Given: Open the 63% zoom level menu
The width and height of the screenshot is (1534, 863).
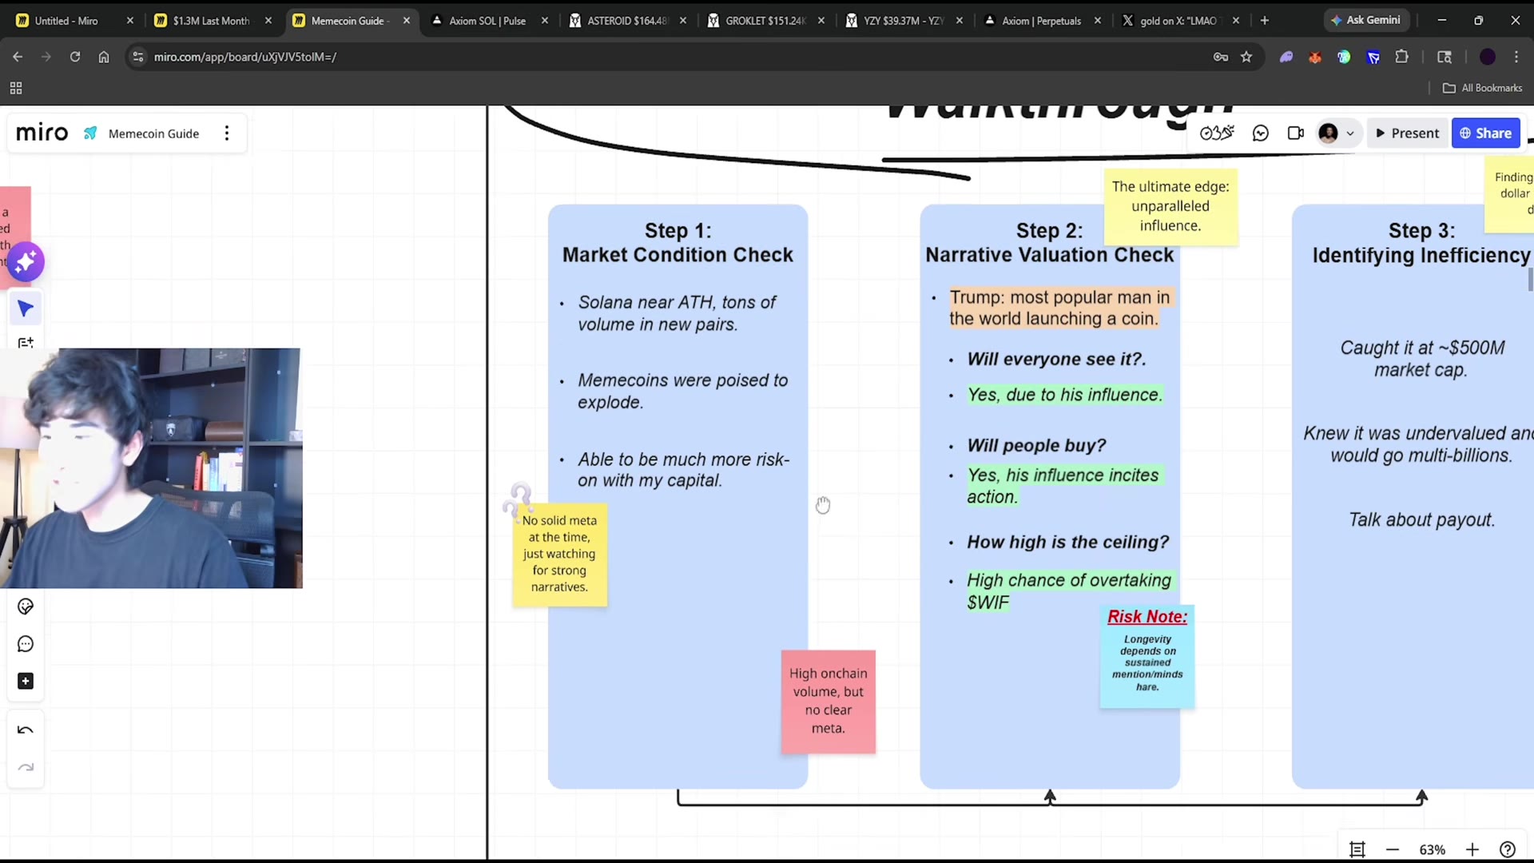Looking at the screenshot, I should [x=1433, y=849].
